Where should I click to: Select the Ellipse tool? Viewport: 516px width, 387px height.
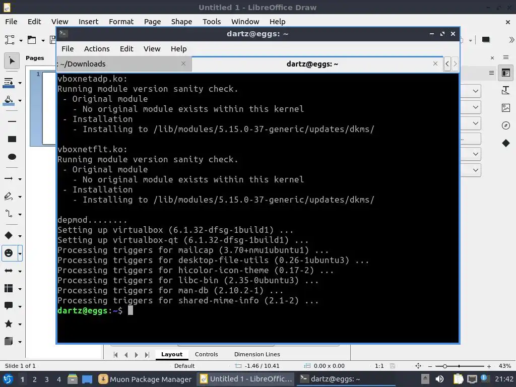point(12,157)
